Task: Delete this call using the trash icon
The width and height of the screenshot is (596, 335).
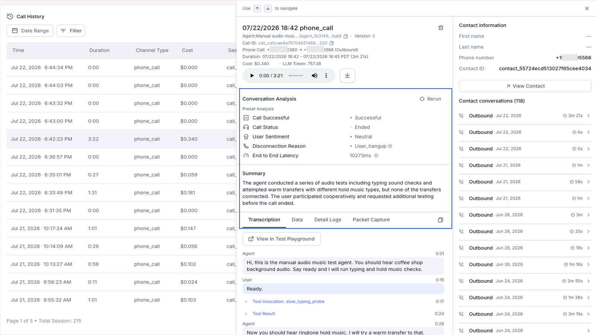Action: (441, 28)
